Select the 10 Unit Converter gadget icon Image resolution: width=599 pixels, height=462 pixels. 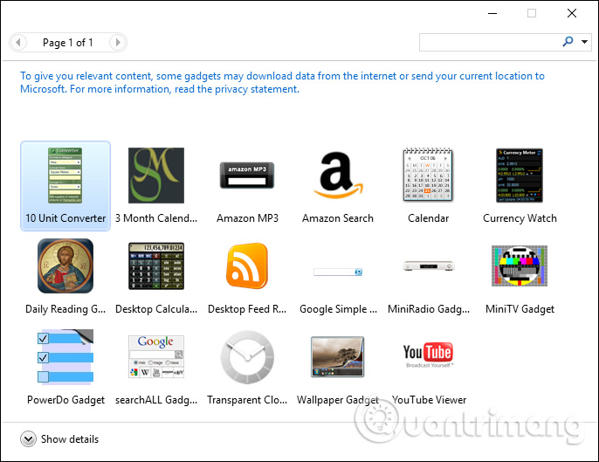pyautogui.click(x=65, y=175)
